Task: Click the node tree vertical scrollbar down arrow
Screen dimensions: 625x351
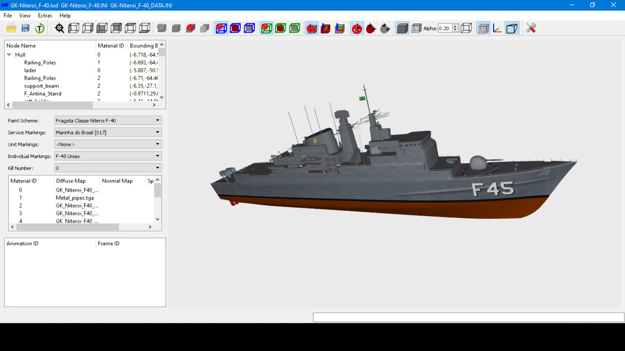Action: [162, 97]
